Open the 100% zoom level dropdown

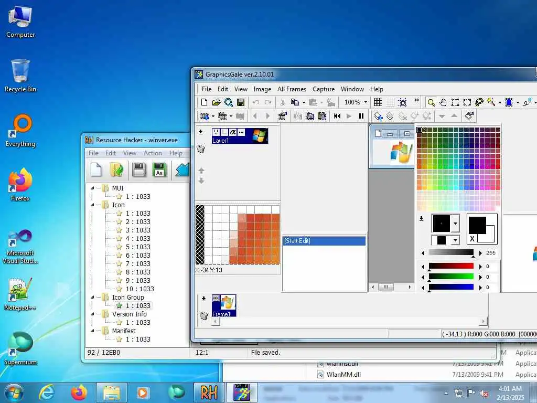(366, 102)
